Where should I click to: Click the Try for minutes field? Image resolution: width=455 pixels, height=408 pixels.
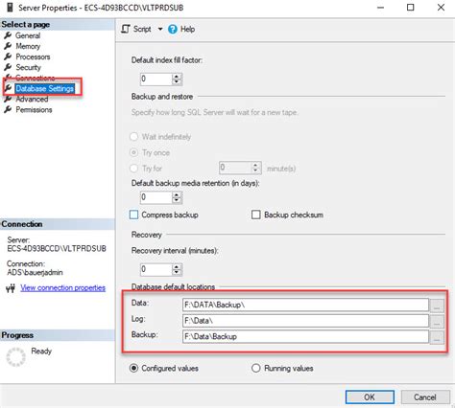235,168
